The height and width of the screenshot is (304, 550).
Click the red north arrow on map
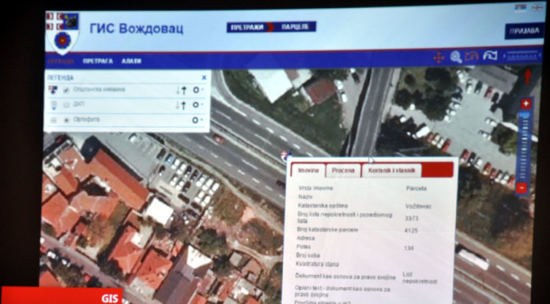(527, 76)
